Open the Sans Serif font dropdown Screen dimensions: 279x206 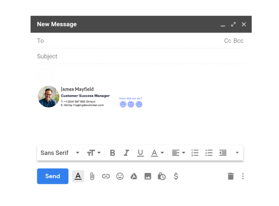pyautogui.click(x=60, y=153)
